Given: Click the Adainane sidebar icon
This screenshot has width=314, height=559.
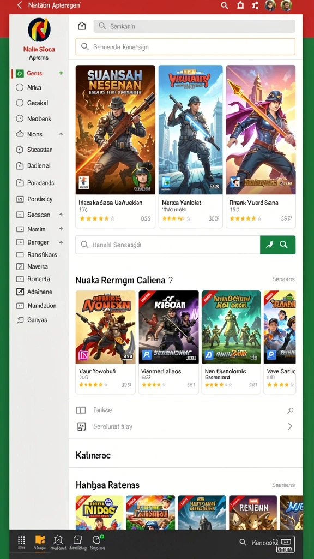Looking at the screenshot, I should tap(20, 292).
